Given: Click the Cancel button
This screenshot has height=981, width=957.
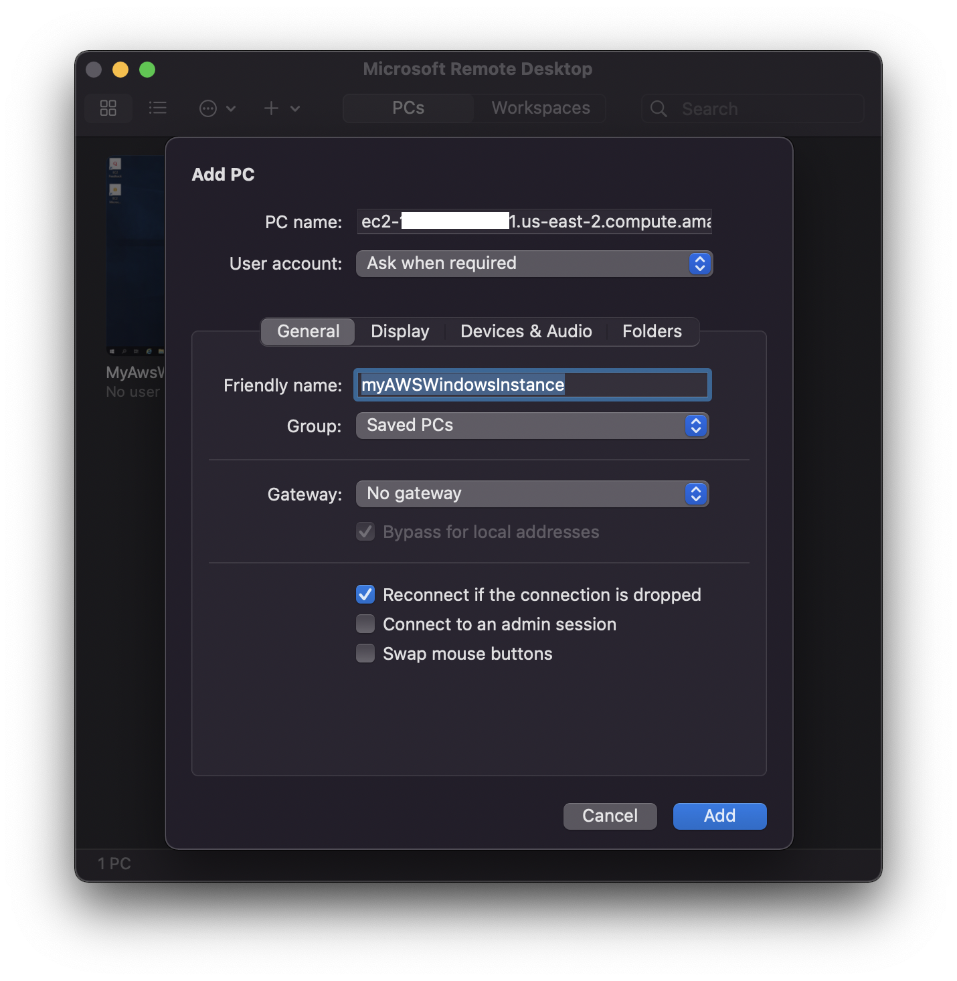Looking at the screenshot, I should 610,816.
